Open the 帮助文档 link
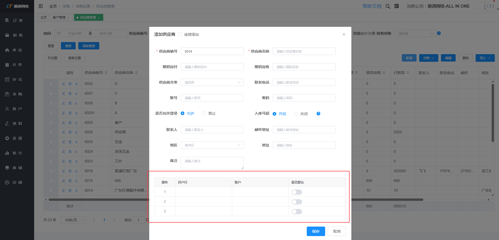 click(372, 6)
